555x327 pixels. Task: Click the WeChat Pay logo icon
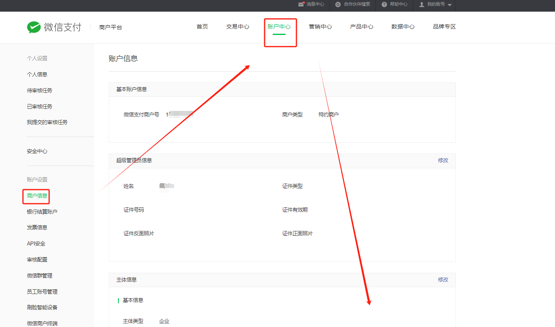[34, 27]
